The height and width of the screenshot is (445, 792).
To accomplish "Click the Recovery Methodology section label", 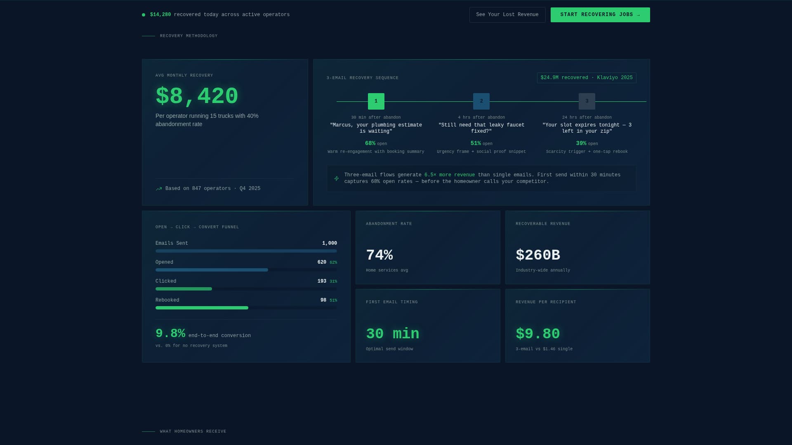I will (189, 36).
